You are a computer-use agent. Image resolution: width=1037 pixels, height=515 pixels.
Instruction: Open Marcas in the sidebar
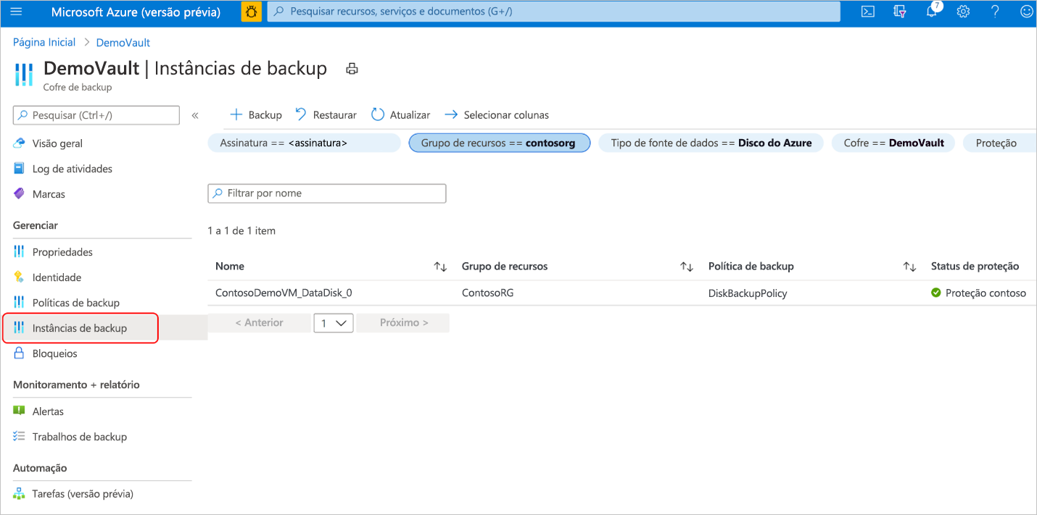point(49,194)
